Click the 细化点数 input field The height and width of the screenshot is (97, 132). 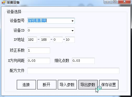83,61
